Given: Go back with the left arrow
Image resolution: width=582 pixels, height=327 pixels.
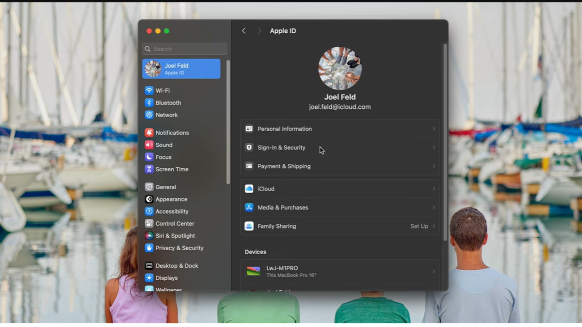Looking at the screenshot, I should (244, 31).
